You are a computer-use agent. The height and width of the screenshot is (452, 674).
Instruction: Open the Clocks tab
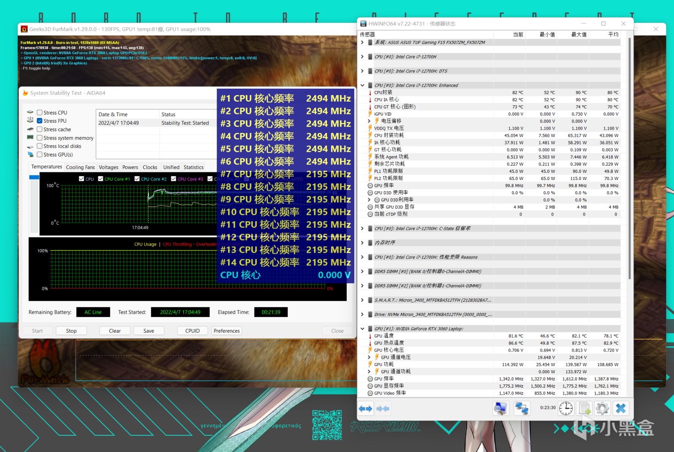point(150,167)
